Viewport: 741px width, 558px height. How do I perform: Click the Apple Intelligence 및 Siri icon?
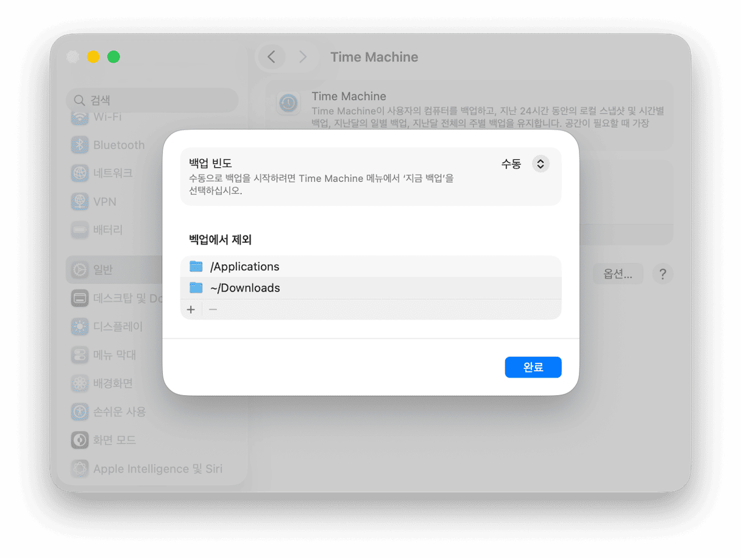tap(80, 468)
